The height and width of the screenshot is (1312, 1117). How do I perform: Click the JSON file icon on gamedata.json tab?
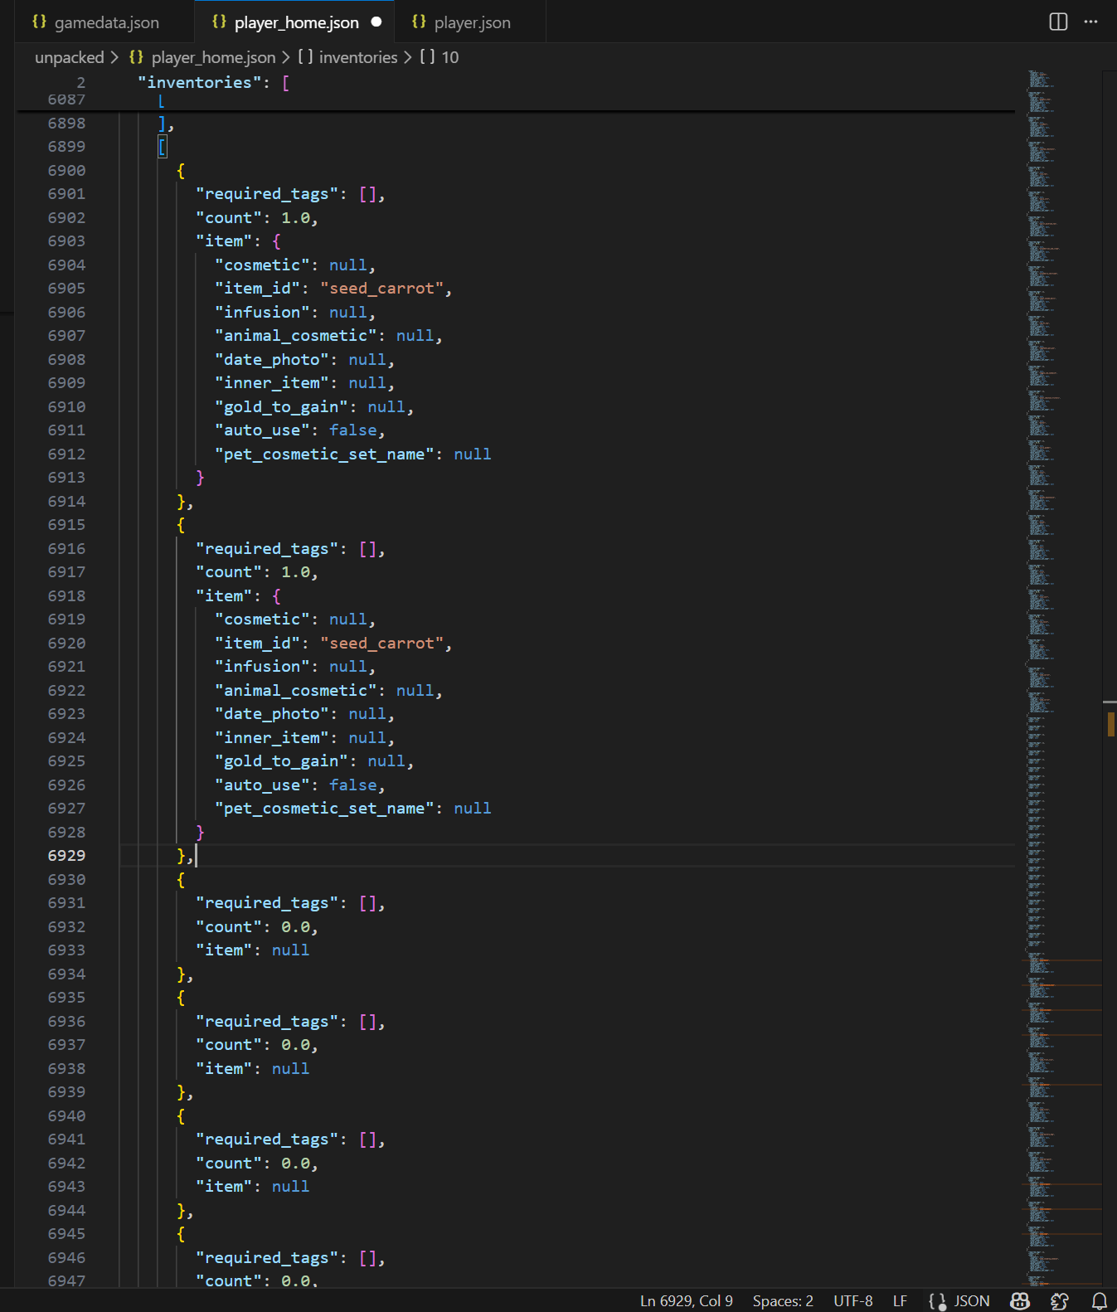click(x=39, y=22)
